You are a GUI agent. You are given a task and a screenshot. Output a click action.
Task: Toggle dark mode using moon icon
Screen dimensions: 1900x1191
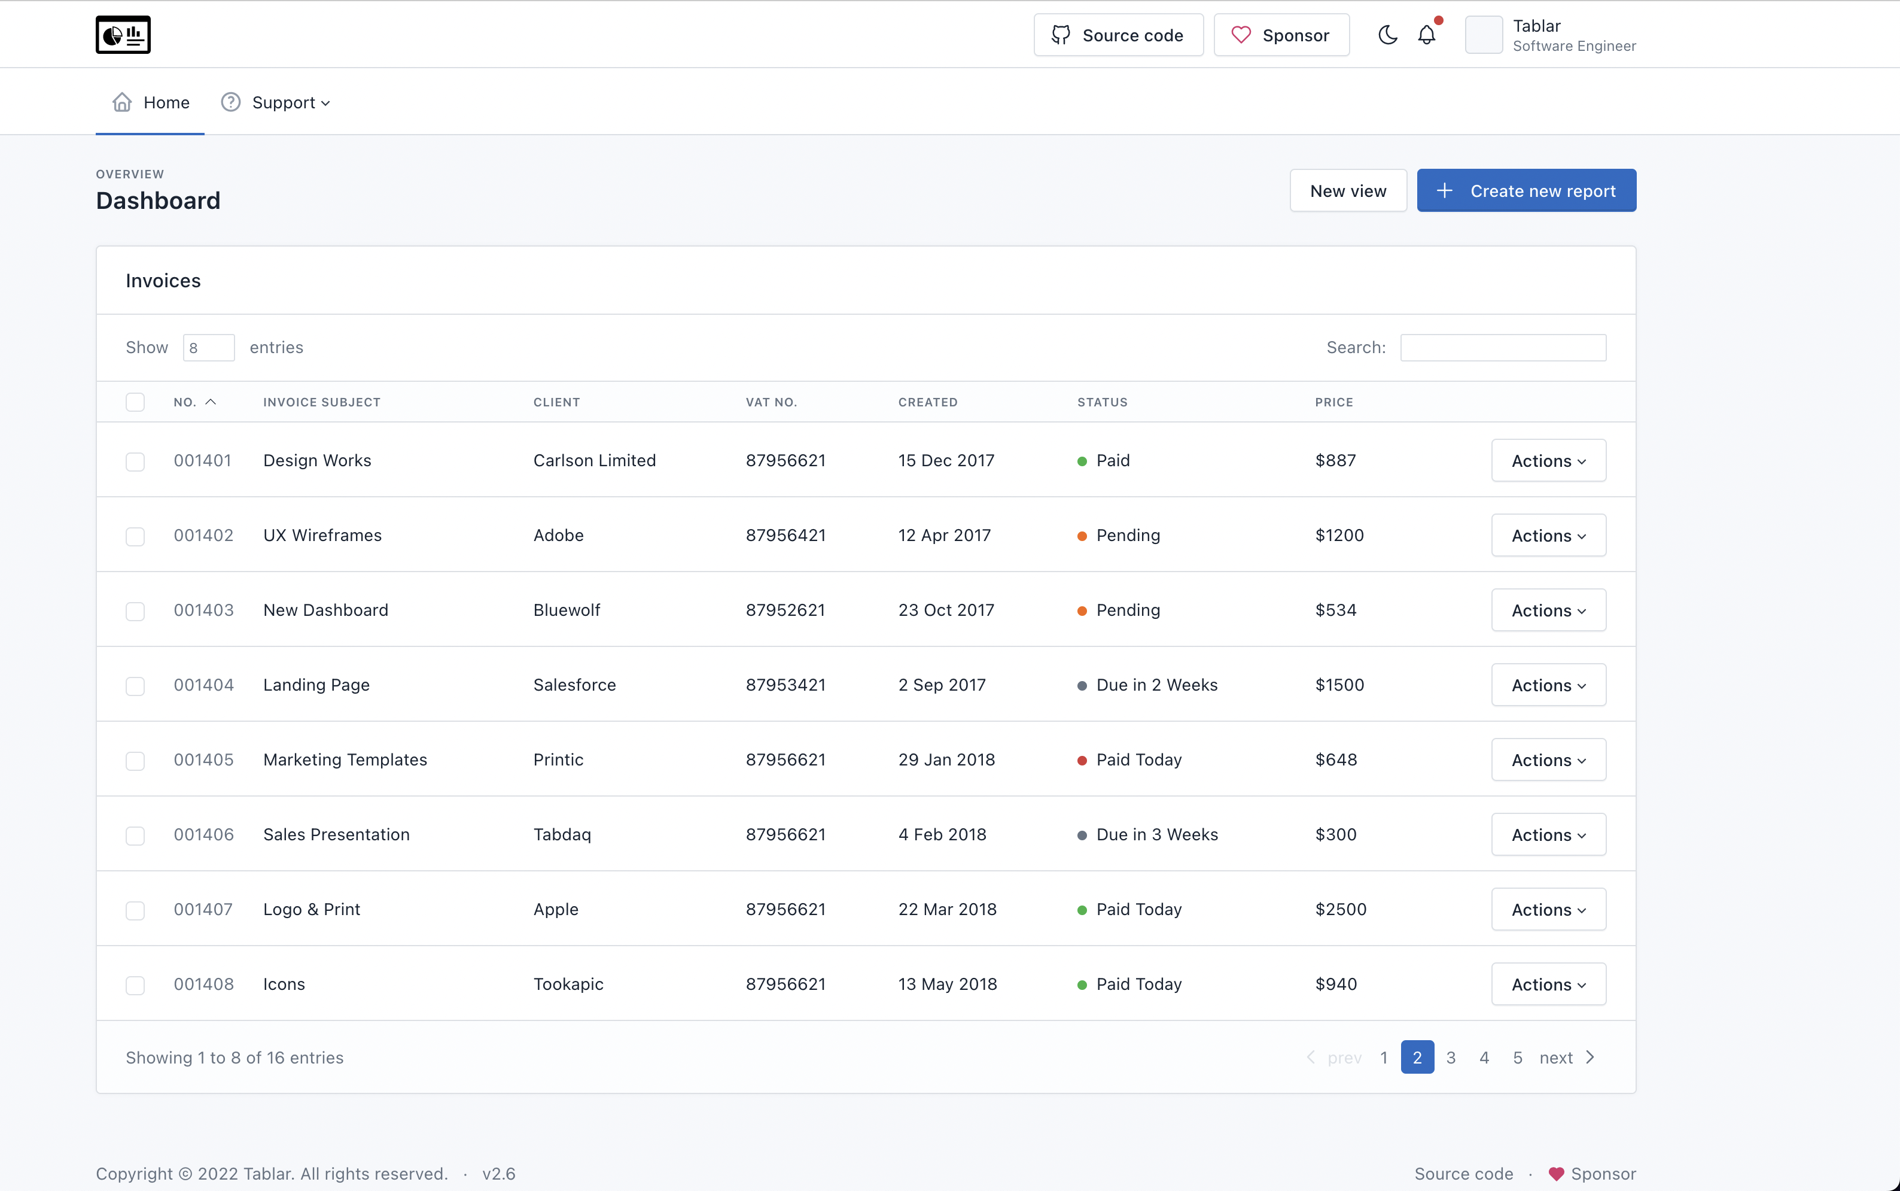click(x=1387, y=34)
